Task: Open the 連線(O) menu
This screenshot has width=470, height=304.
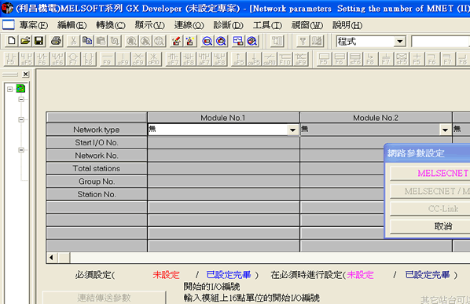Action: (189, 25)
